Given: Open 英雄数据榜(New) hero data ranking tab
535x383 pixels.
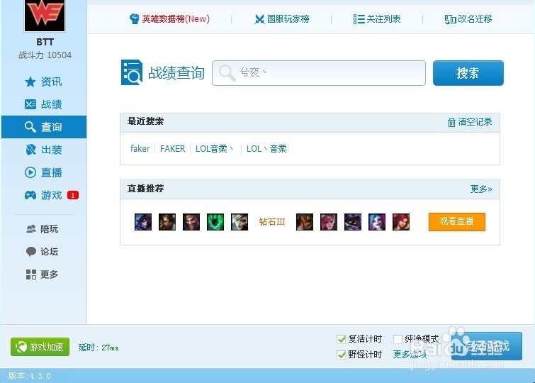Looking at the screenshot, I should click(x=169, y=18).
